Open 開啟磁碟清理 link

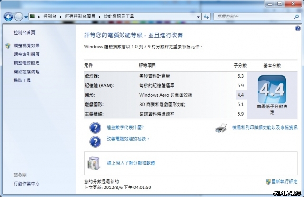[27, 72]
